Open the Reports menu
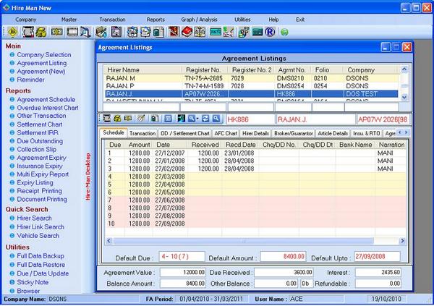Image resolution: width=434 pixels, height=306 pixels. (156, 20)
